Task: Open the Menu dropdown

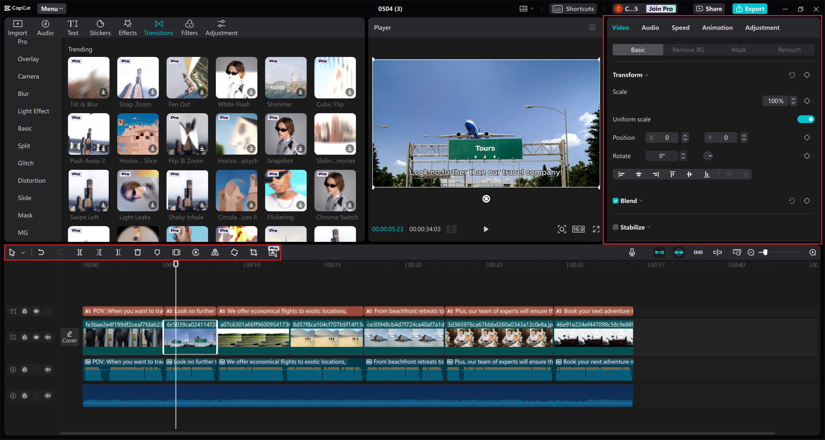Action: 52,9
